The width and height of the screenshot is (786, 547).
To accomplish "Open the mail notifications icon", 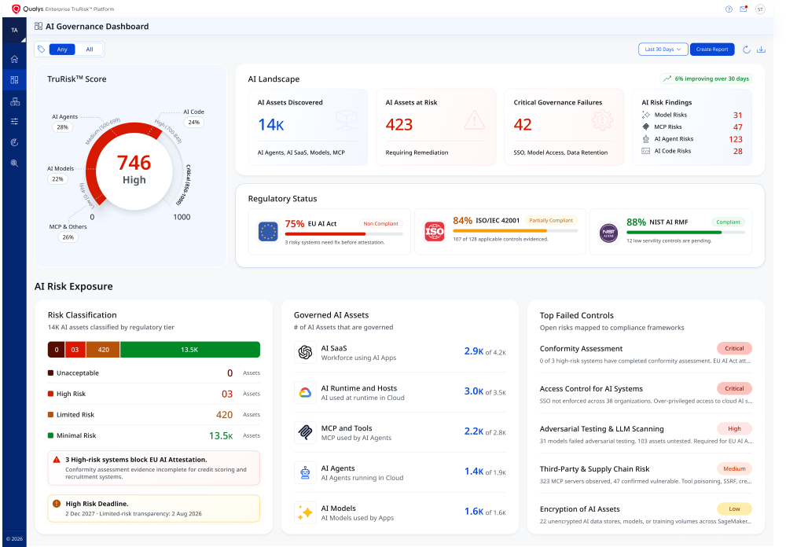I will [744, 9].
